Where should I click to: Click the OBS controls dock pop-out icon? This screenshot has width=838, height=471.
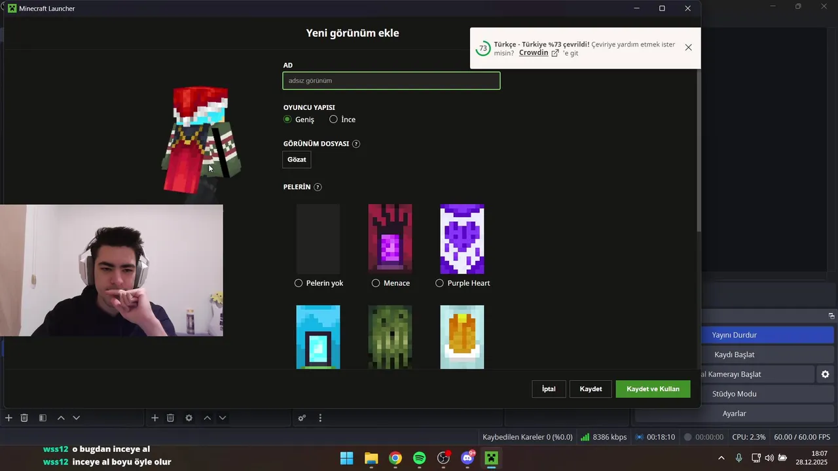[x=831, y=316]
